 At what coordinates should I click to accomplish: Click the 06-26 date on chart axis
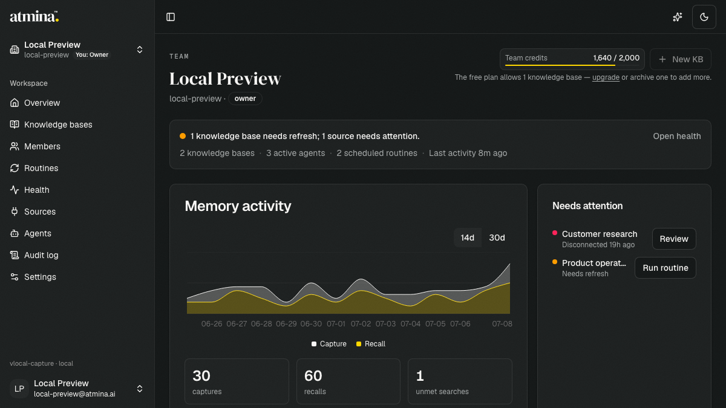212,324
